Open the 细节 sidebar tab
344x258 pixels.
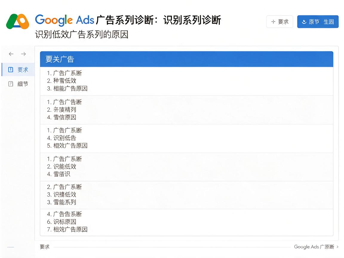pos(18,84)
